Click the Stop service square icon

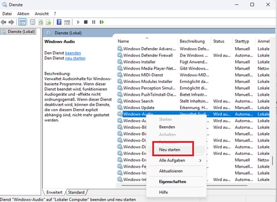click(86, 22)
